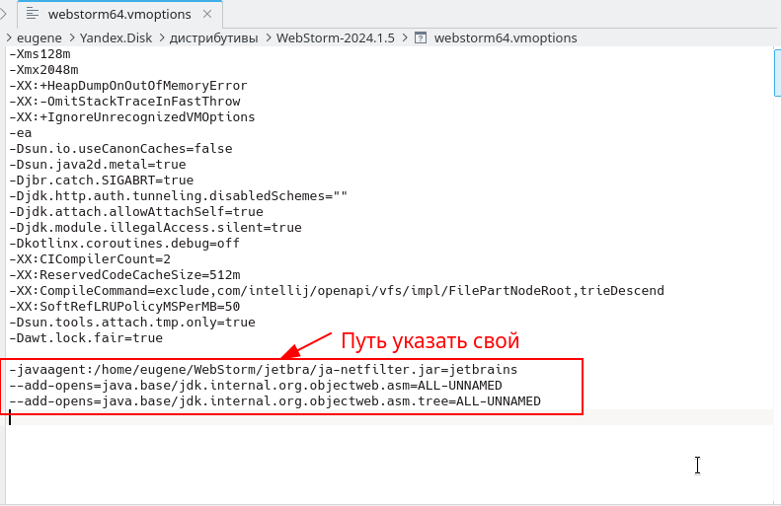Click the -Dsun.io.useCanonCaches=false line
Screen dimensions: 781x506
tap(120, 148)
